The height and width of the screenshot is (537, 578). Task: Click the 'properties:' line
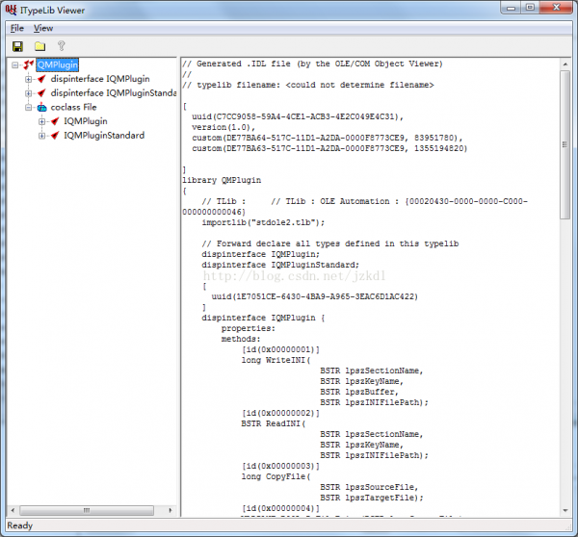coord(249,328)
